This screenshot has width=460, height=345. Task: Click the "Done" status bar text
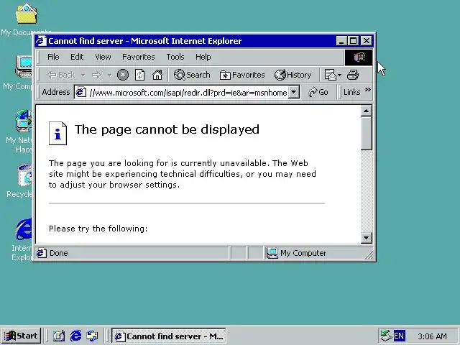click(59, 253)
